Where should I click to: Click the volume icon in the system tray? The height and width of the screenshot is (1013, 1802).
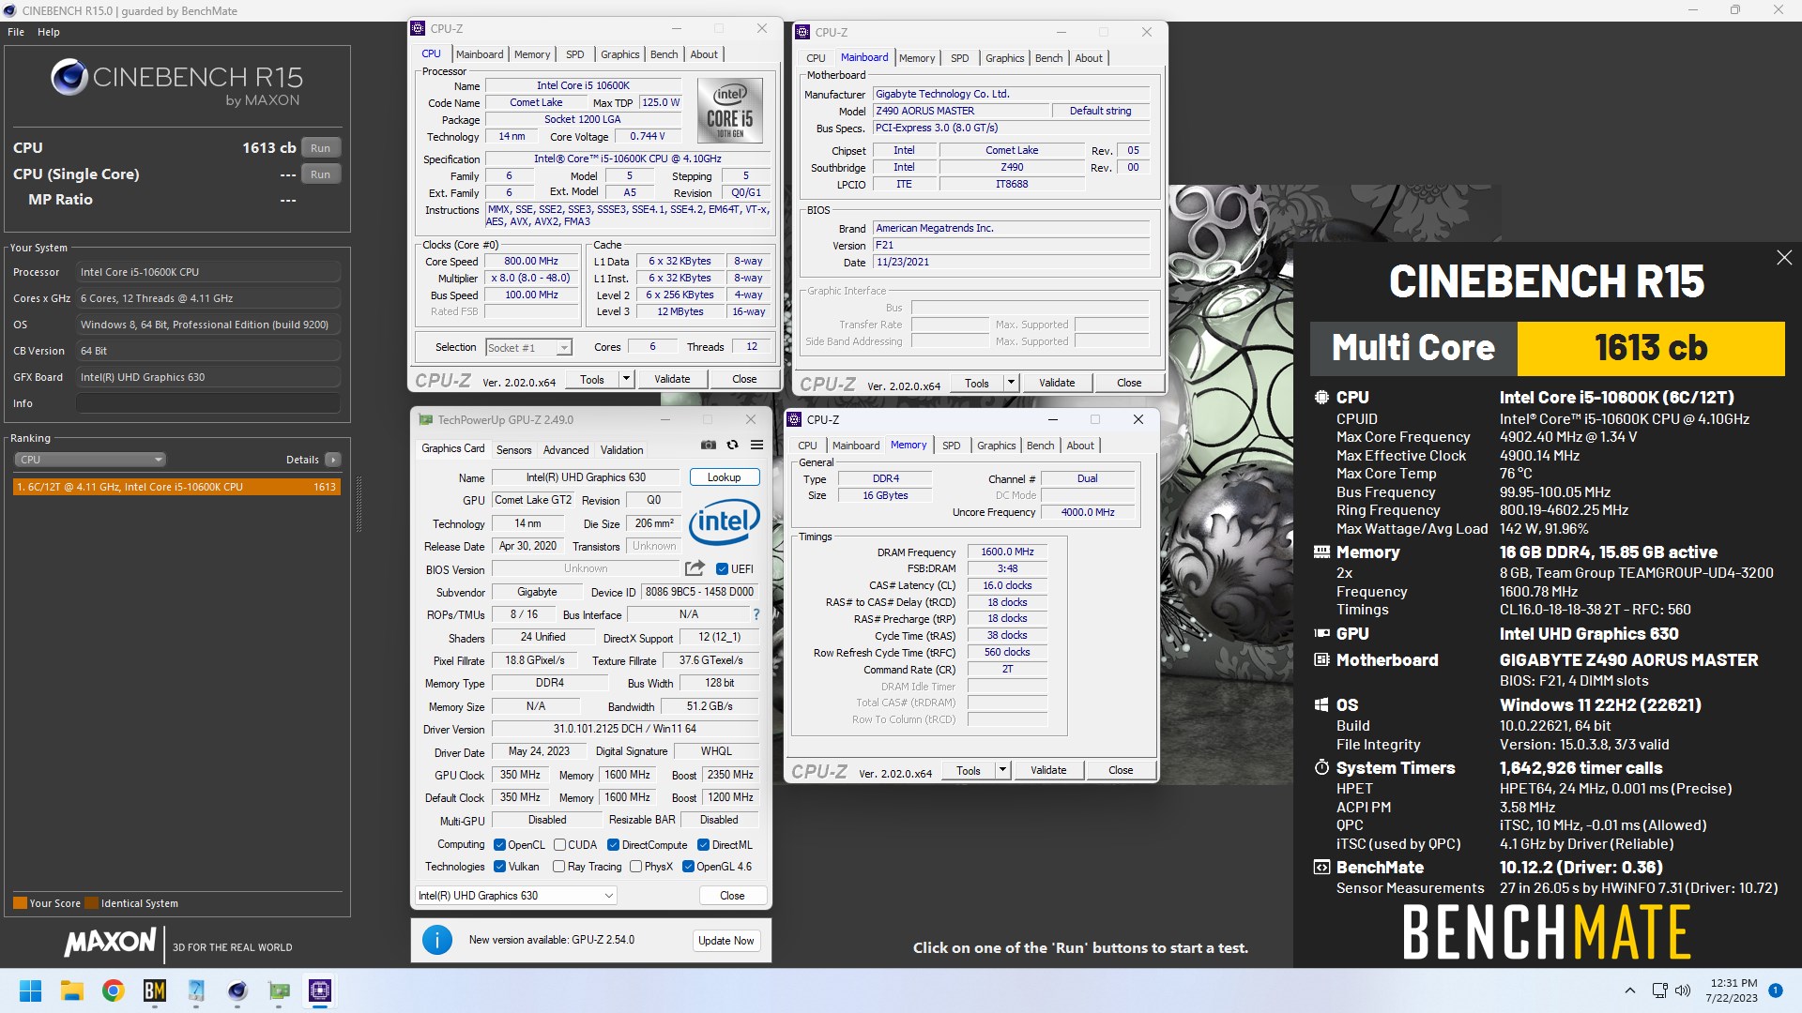coord(1683,990)
